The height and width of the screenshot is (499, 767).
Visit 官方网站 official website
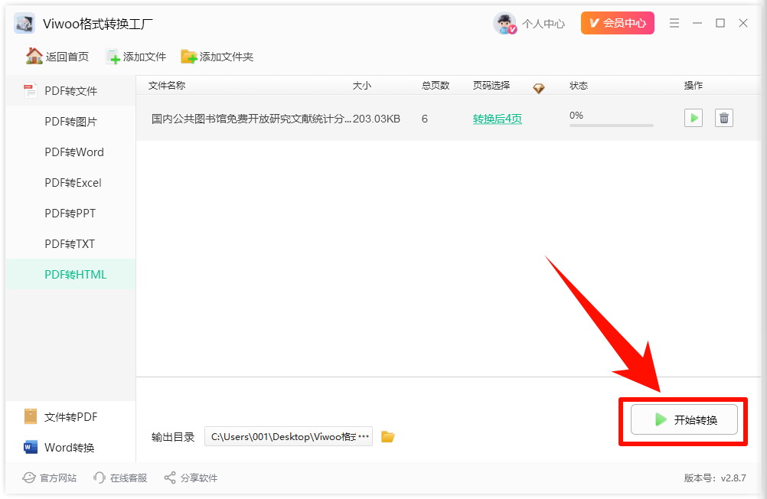[50, 478]
